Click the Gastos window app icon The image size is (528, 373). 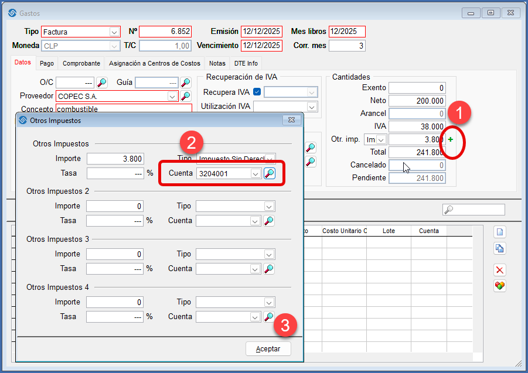pos(12,13)
